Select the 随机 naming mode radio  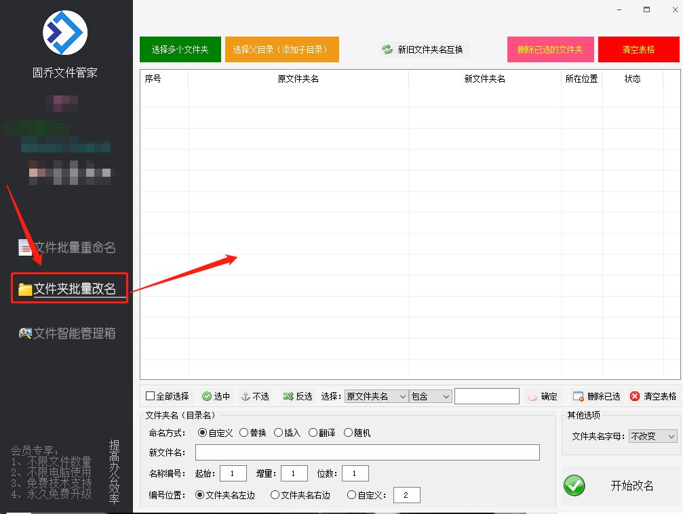[348, 433]
